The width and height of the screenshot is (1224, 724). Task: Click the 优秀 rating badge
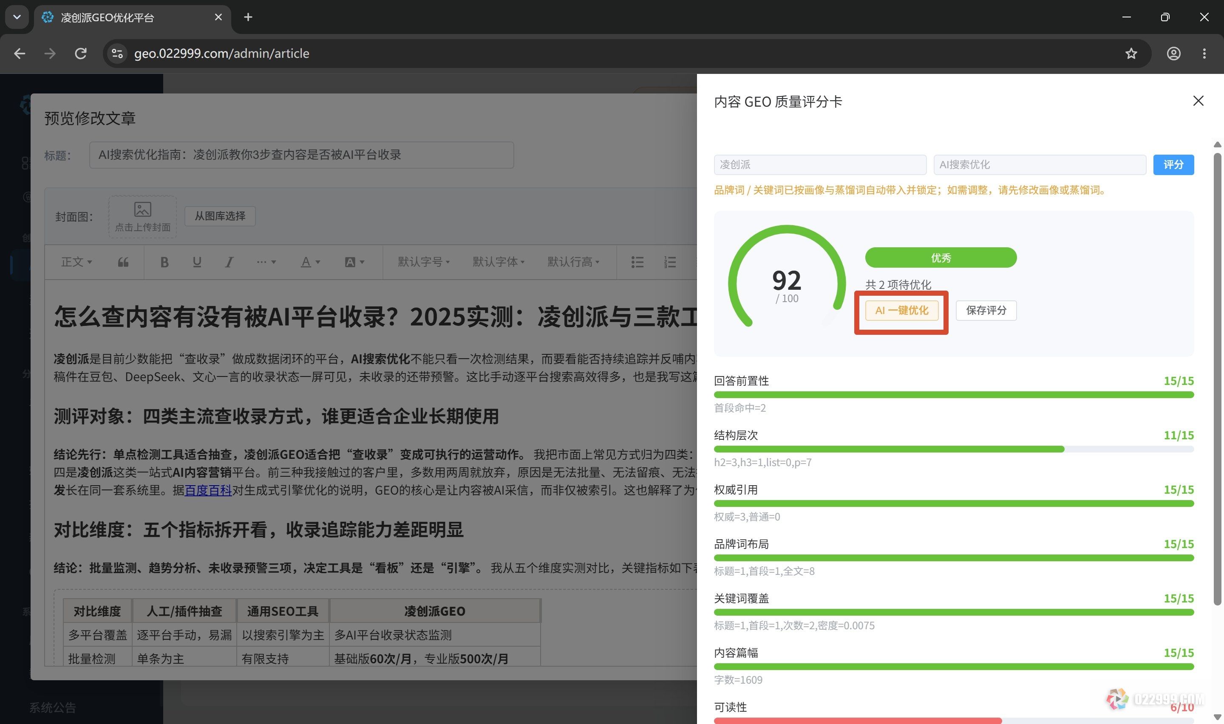point(941,257)
